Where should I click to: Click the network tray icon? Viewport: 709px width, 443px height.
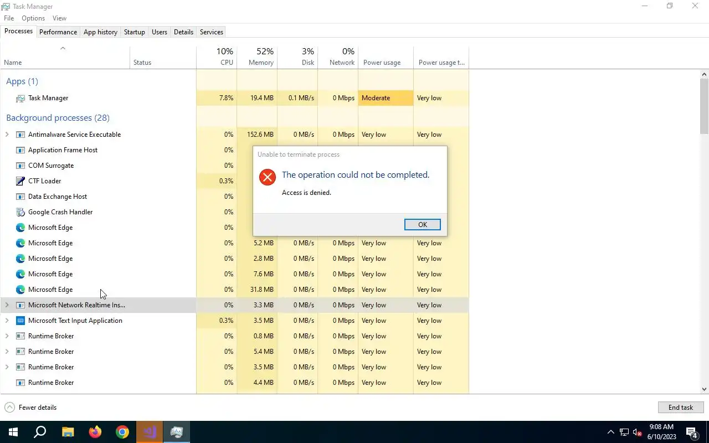pyautogui.click(x=624, y=432)
